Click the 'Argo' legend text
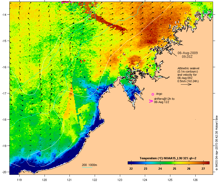220x182 pixels. pos(159,94)
